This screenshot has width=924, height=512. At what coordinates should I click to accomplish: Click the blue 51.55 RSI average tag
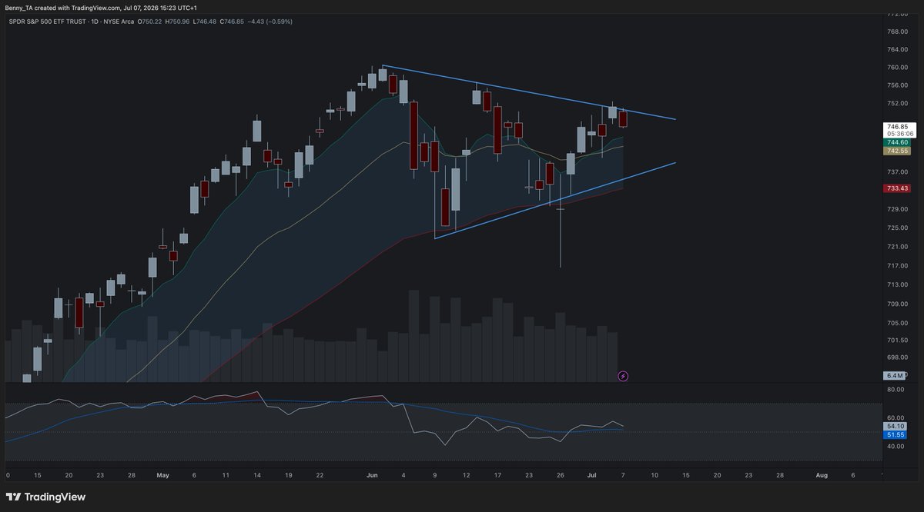click(x=896, y=434)
